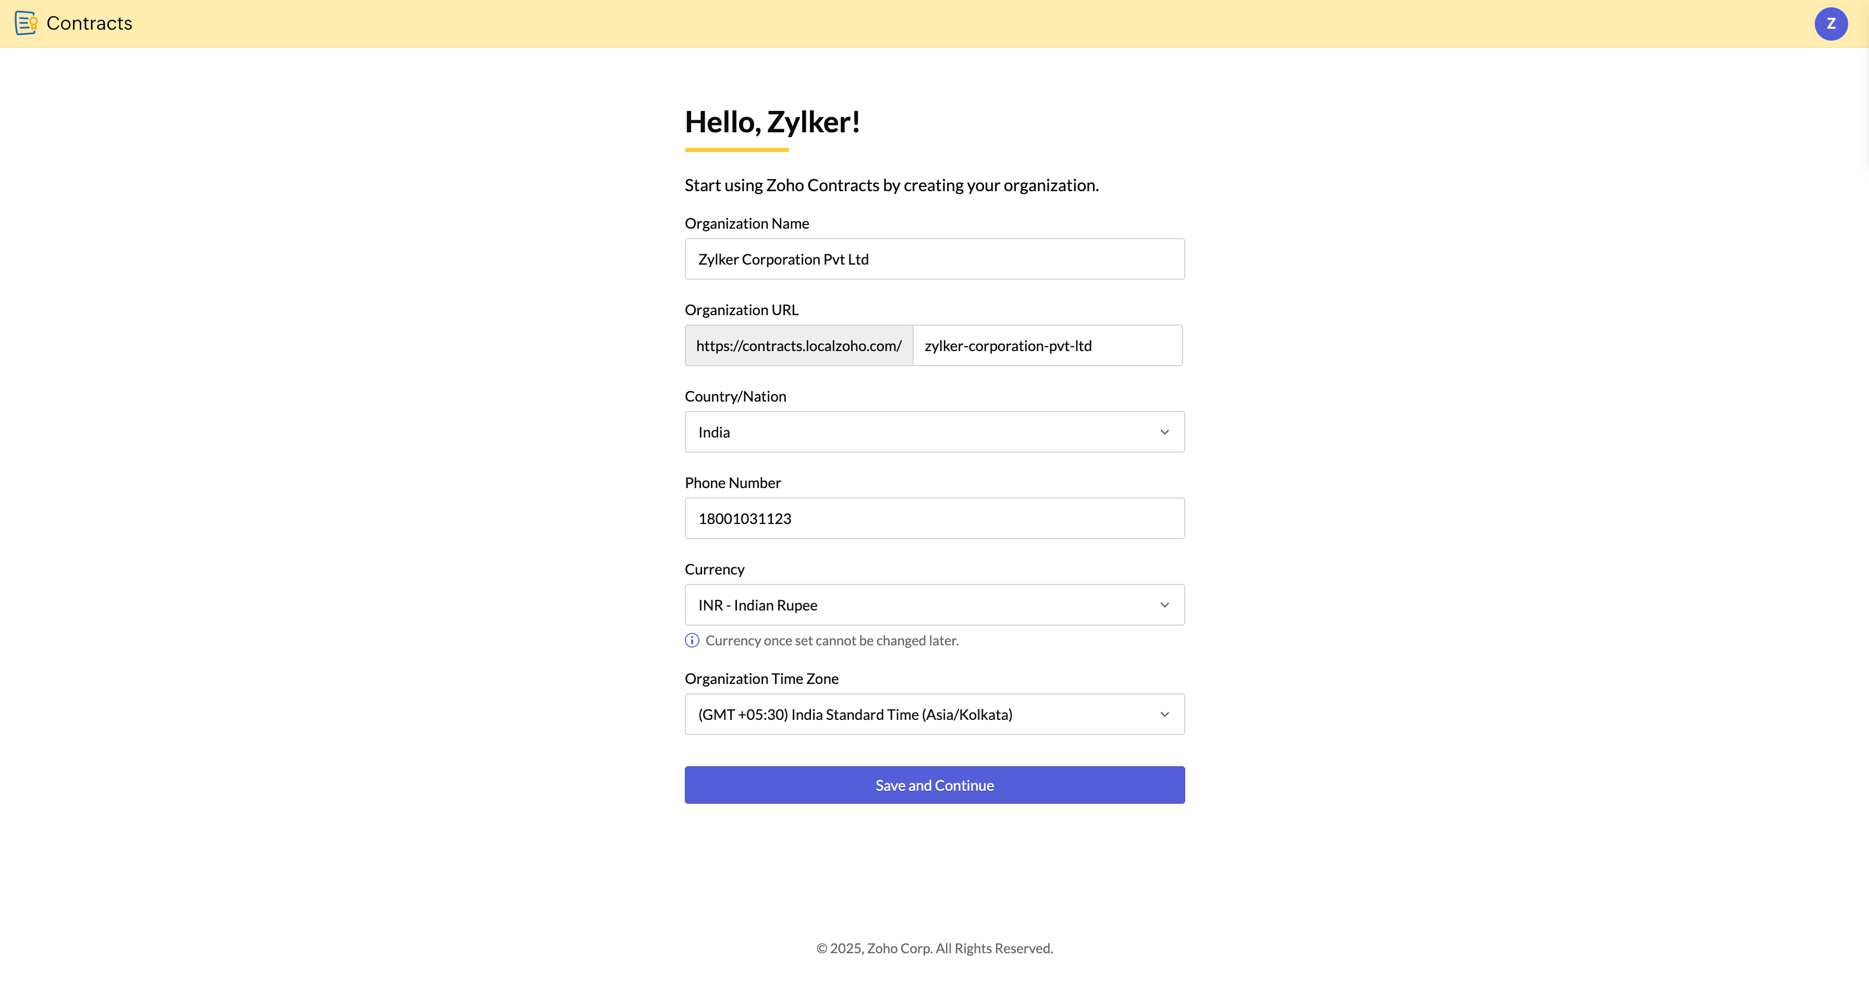This screenshot has width=1869, height=997.
Task: Click the Organization Name label
Action: pos(746,223)
